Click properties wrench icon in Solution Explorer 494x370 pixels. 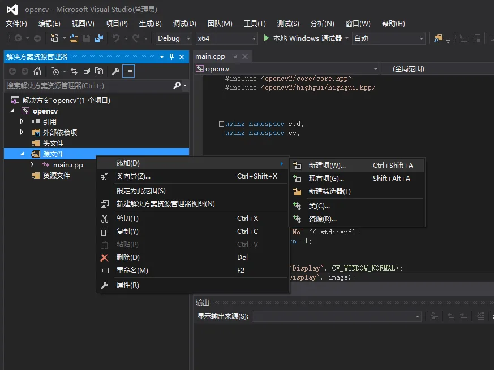click(x=115, y=71)
